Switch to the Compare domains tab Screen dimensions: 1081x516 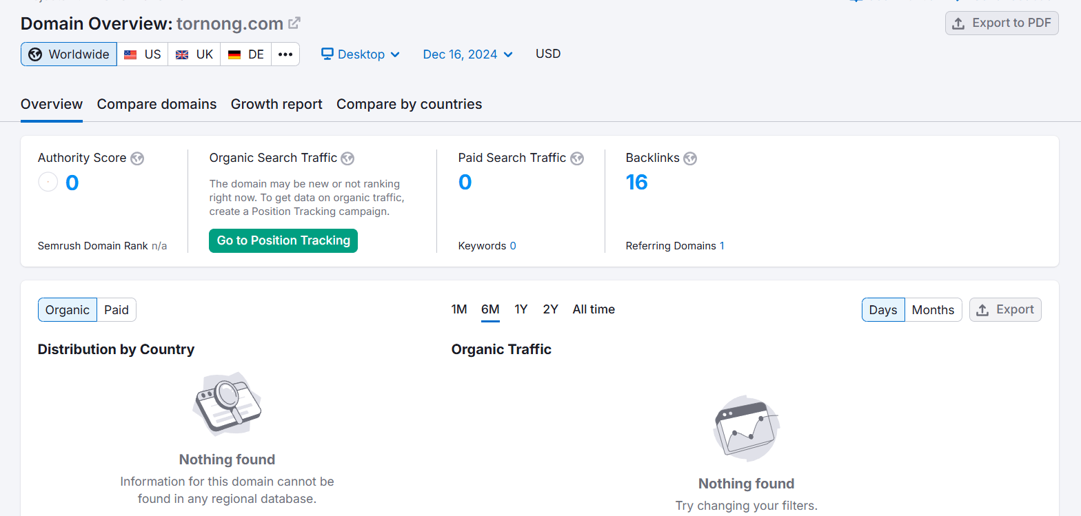tap(156, 104)
